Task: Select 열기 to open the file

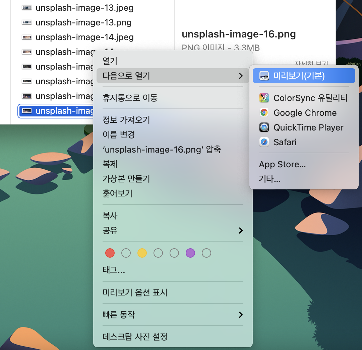Action: [x=110, y=61]
